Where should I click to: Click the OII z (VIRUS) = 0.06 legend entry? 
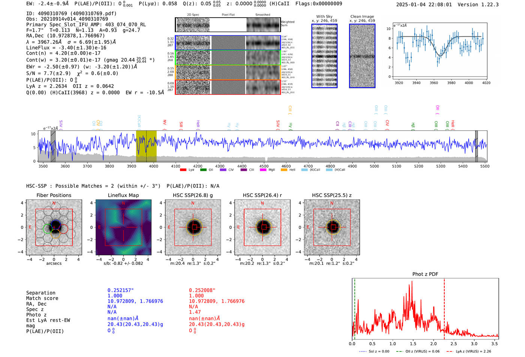click(418, 351)
